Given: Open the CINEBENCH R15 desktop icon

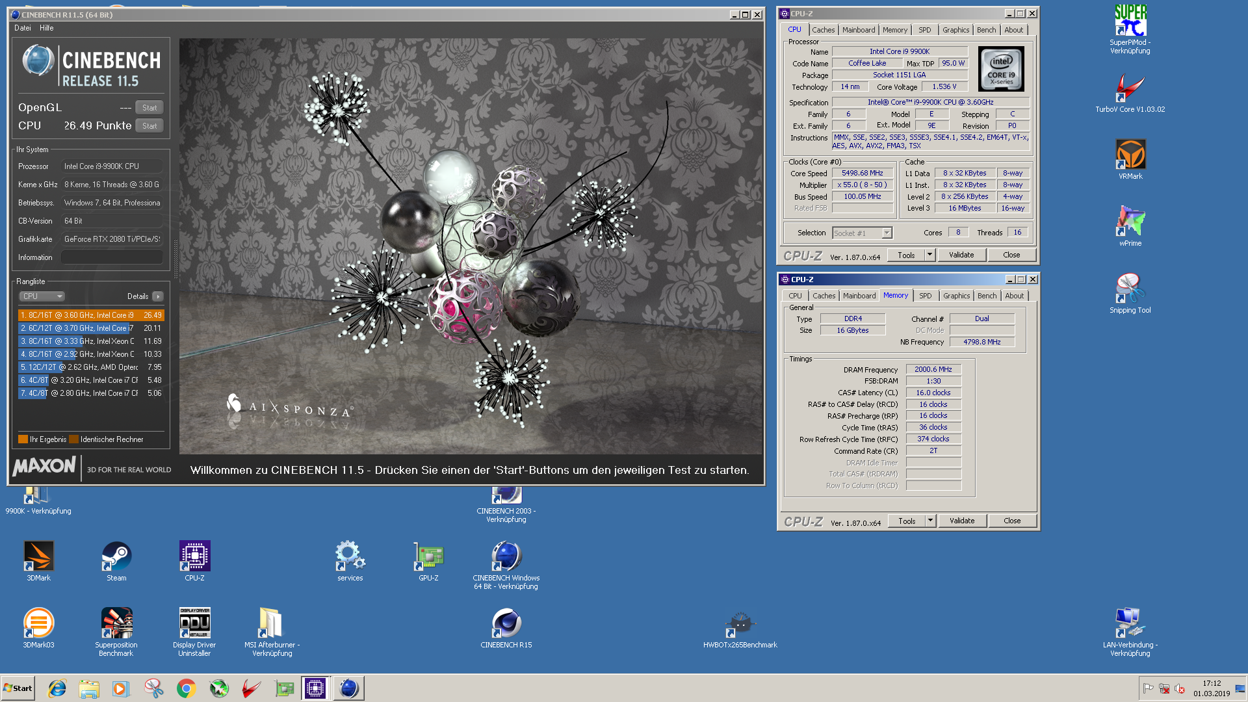Looking at the screenshot, I should click(x=506, y=628).
